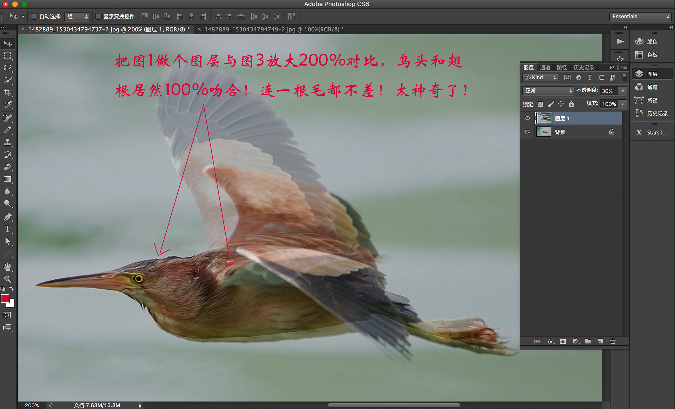
Task: Switch to the 历史记录 tab in layers panel
Action: [584, 67]
